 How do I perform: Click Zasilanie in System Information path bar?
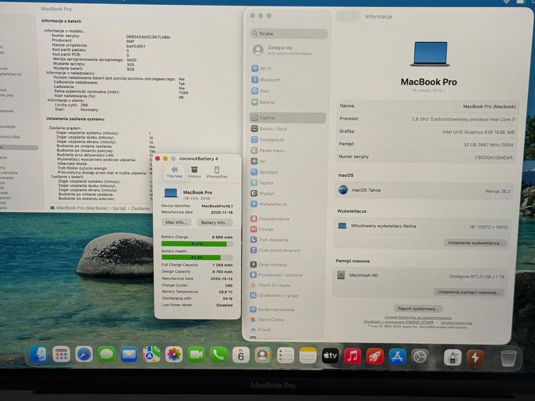point(140,208)
